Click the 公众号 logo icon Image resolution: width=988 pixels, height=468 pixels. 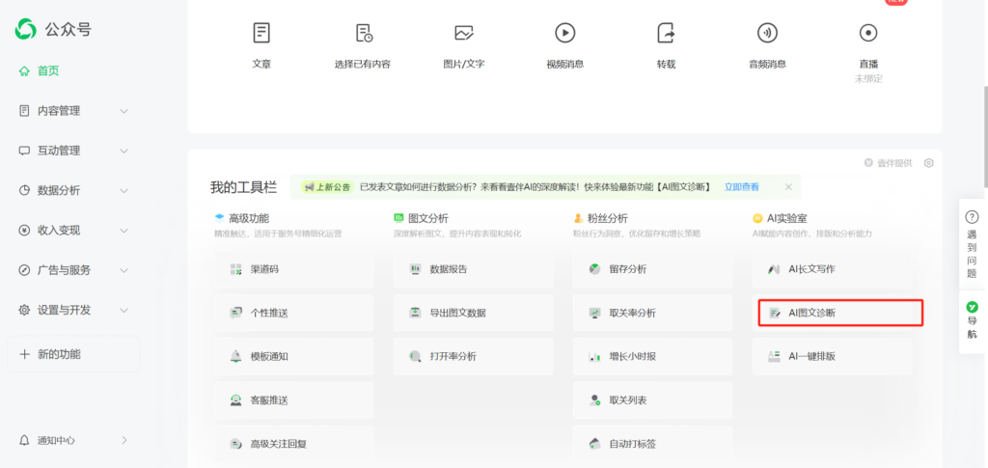[26, 29]
